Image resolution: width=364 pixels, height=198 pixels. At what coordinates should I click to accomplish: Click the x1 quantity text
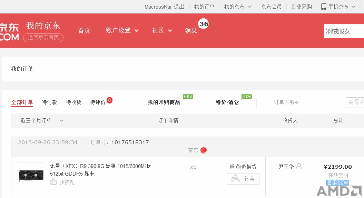pos(193,167)
